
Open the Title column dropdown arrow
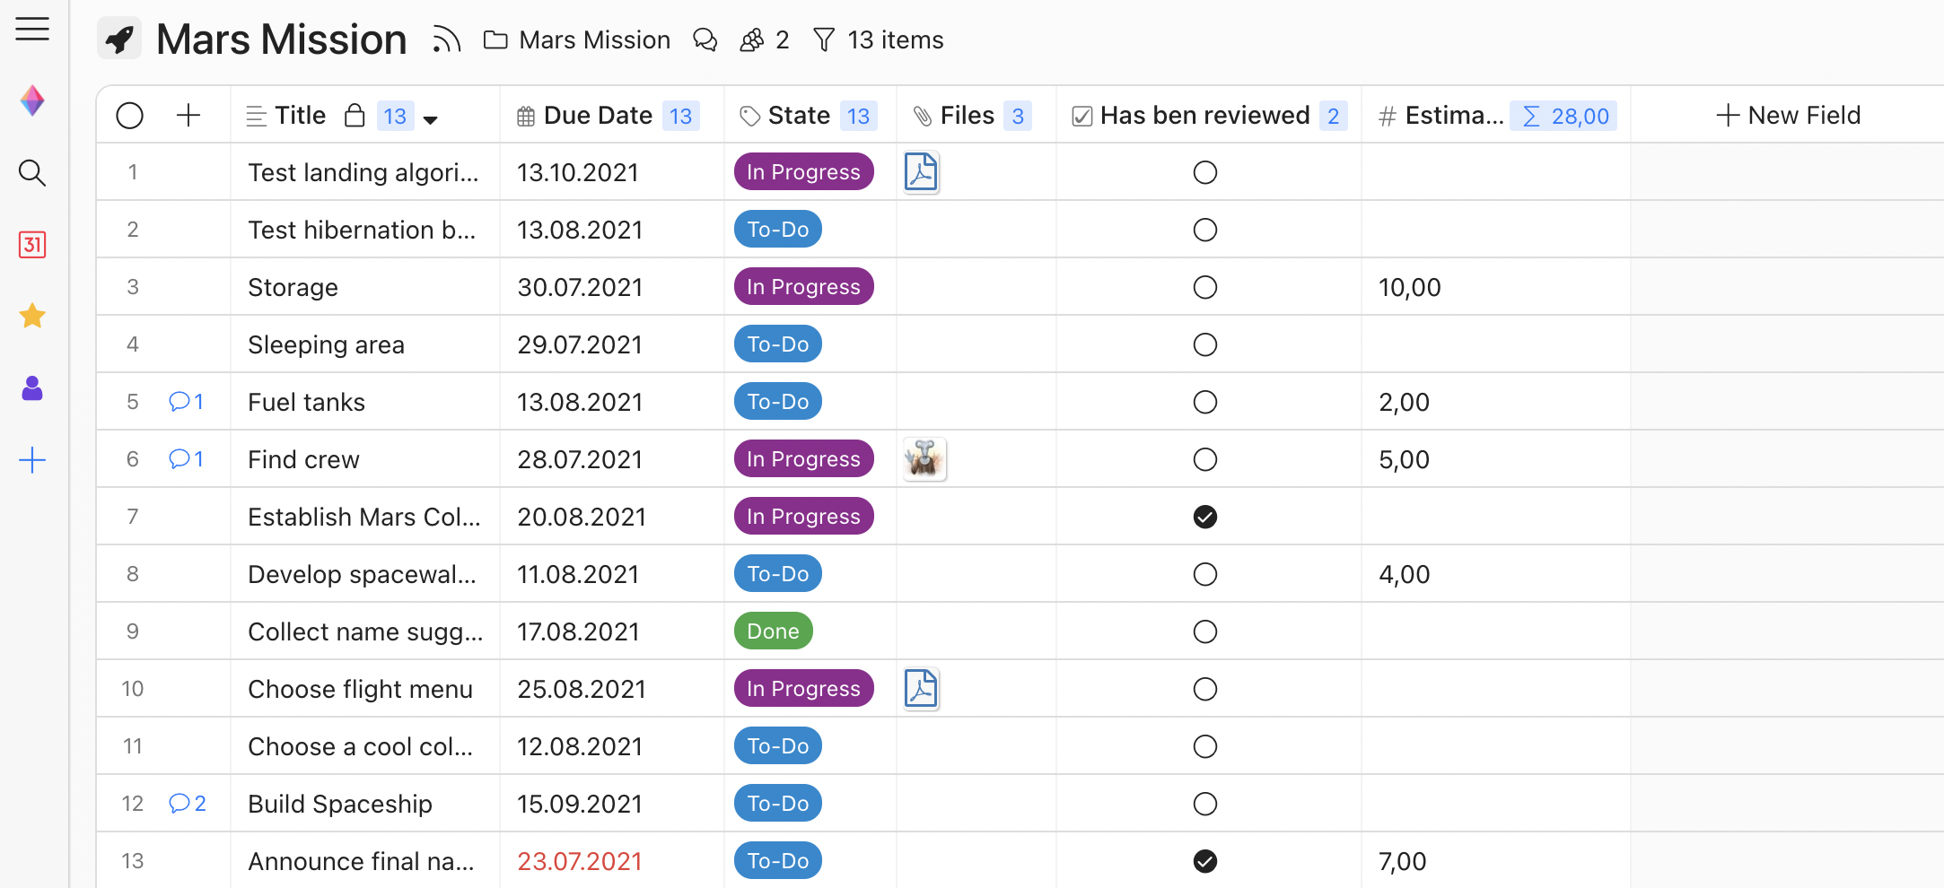click(x=432, y=118)
